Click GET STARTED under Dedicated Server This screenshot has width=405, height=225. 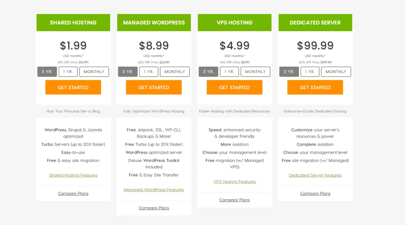pos(315,87)
